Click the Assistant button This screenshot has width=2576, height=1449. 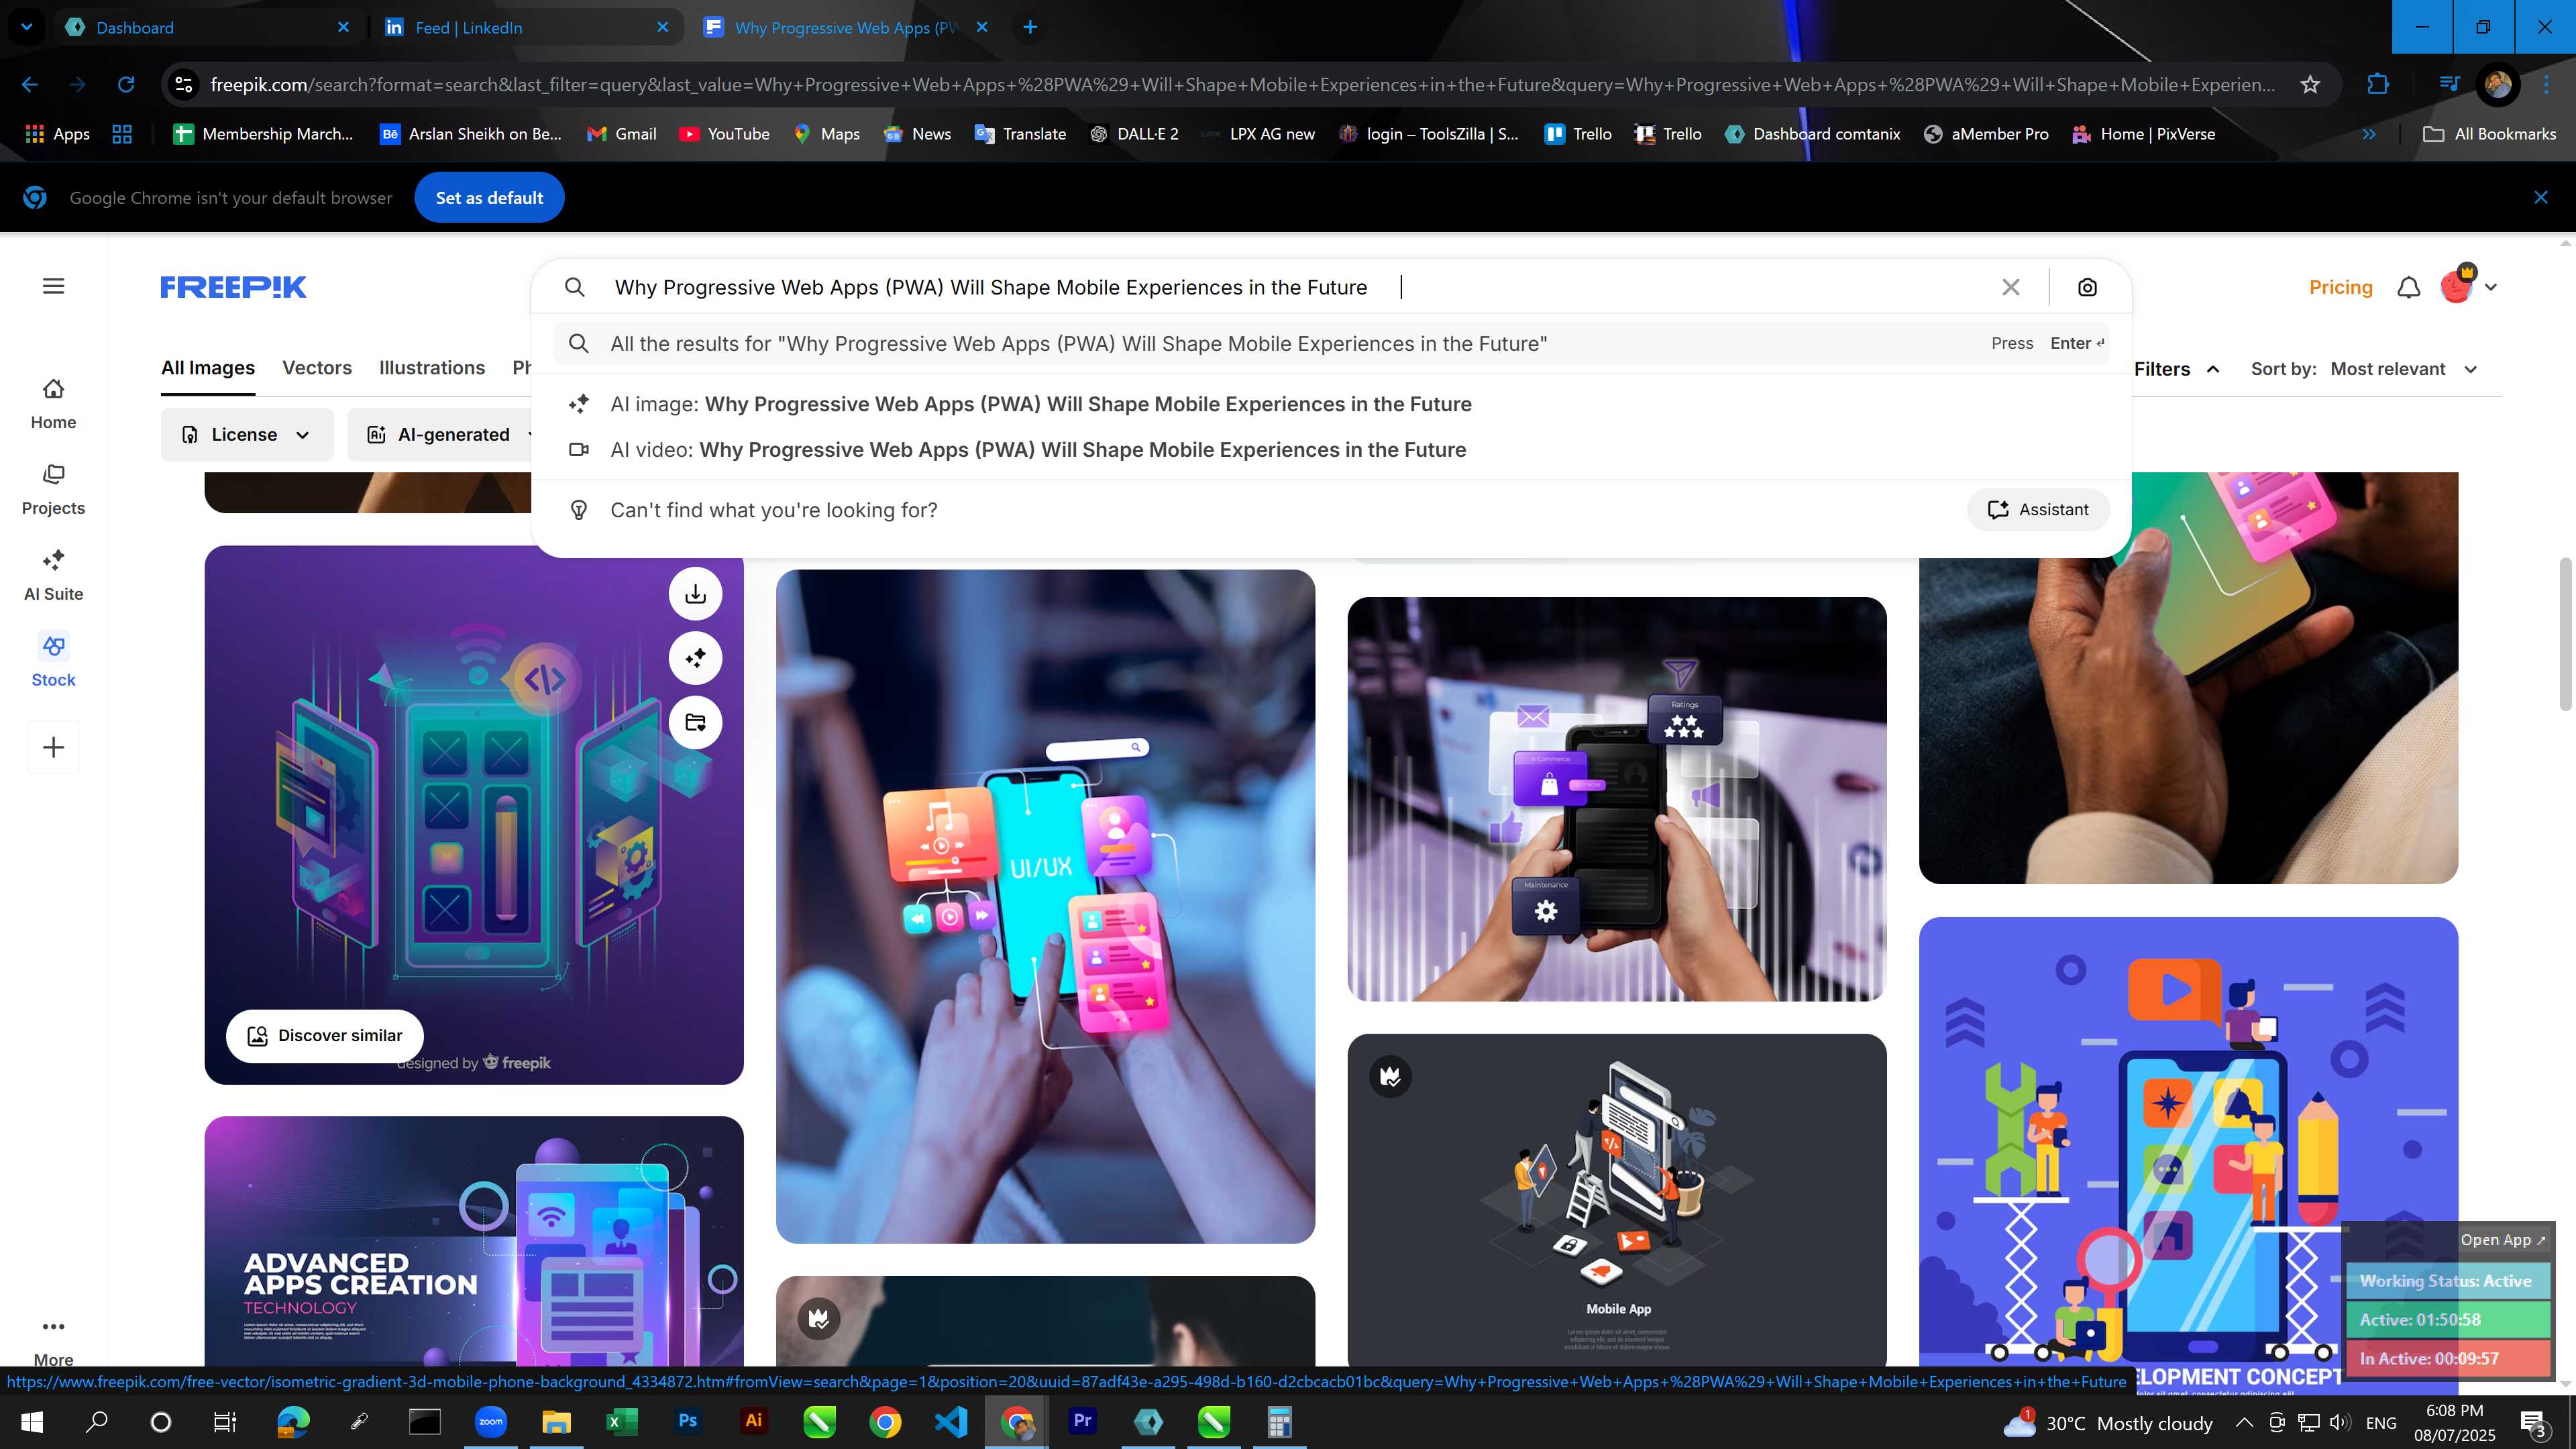(x=2038, y=510)
